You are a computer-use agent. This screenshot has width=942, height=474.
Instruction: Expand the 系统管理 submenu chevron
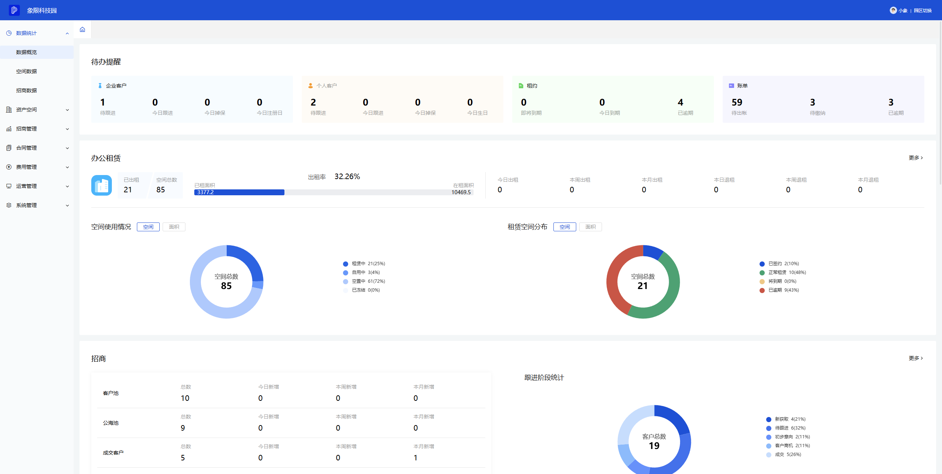(x=67, y=206)
